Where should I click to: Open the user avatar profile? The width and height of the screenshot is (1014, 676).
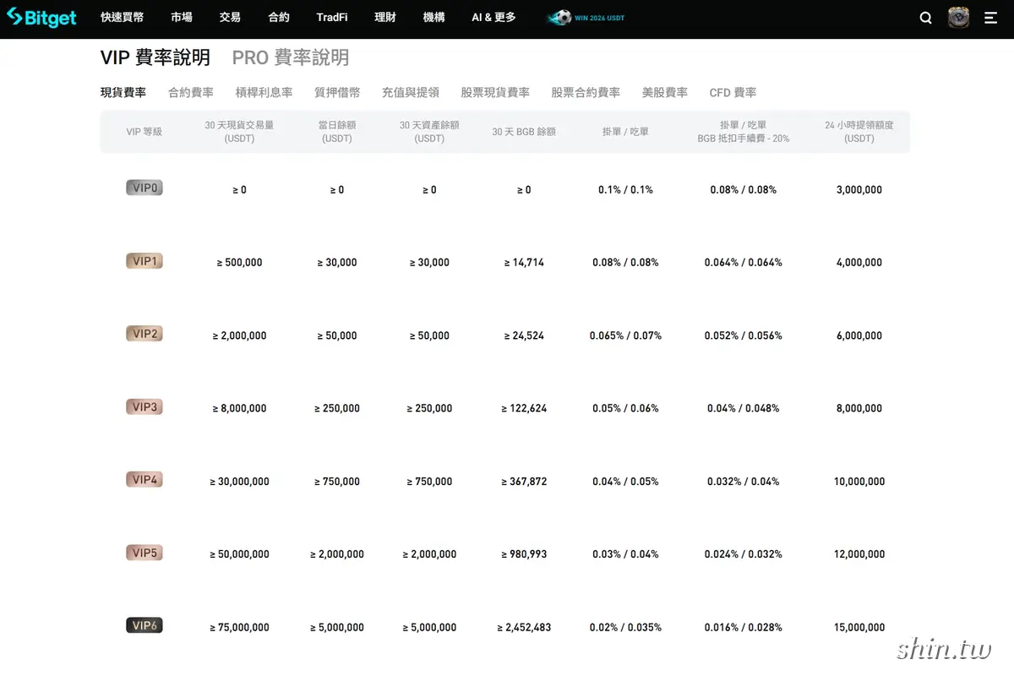(x=958, y=18)
